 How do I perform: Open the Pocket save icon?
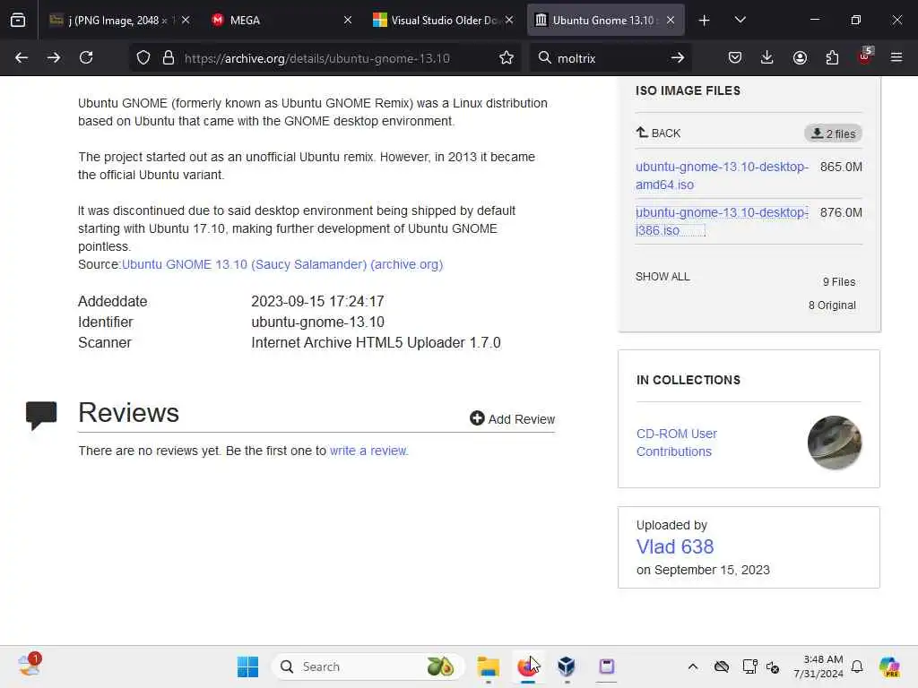(x=735, y=57)
